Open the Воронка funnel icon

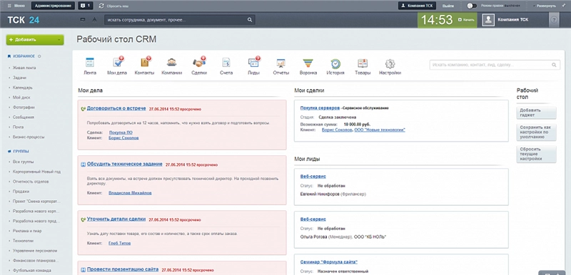pos(308,63)
